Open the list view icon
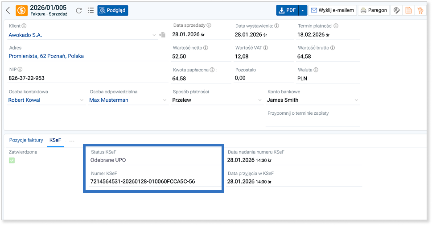The height and width of the screenshot is (225, 432). pyautogui.click(x=91, y=11)
